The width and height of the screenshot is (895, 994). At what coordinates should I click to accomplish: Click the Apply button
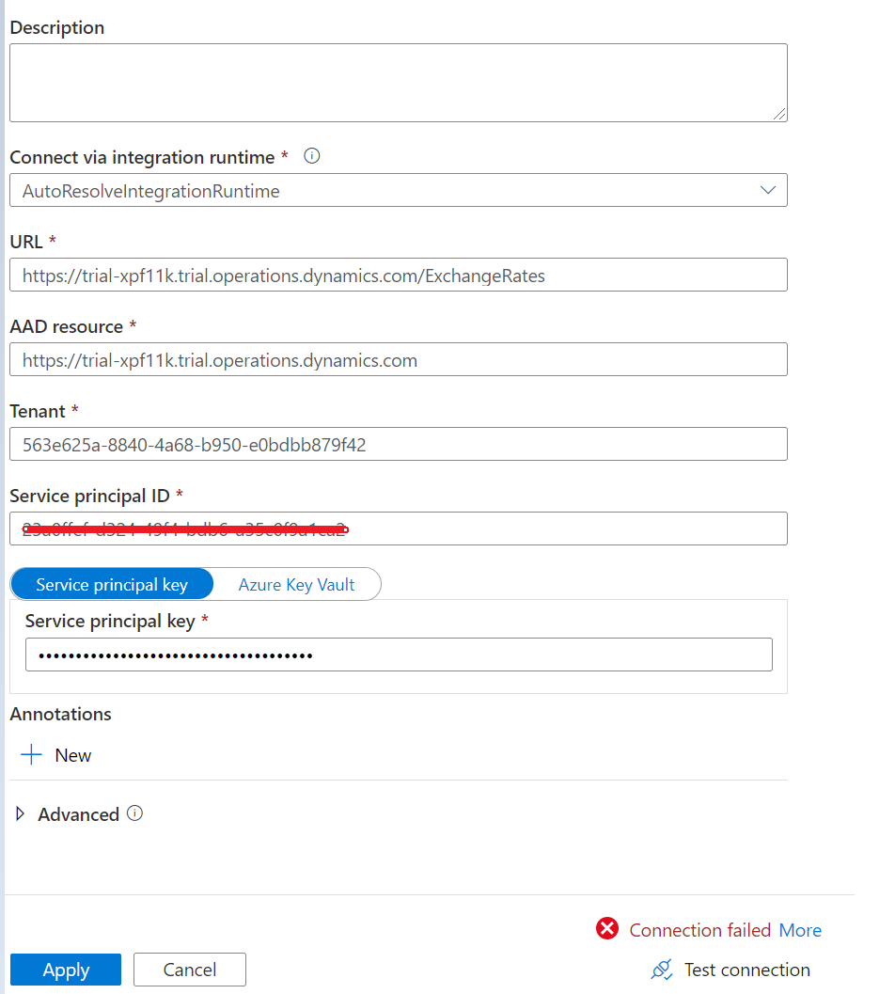point(65,970)
